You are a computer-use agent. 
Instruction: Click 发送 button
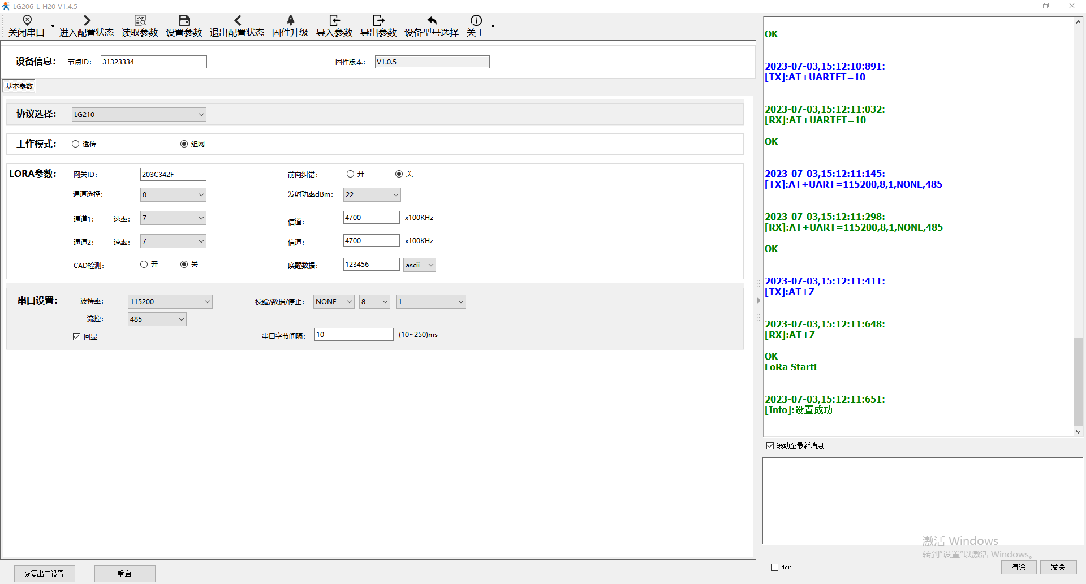tap(1058, 567)
